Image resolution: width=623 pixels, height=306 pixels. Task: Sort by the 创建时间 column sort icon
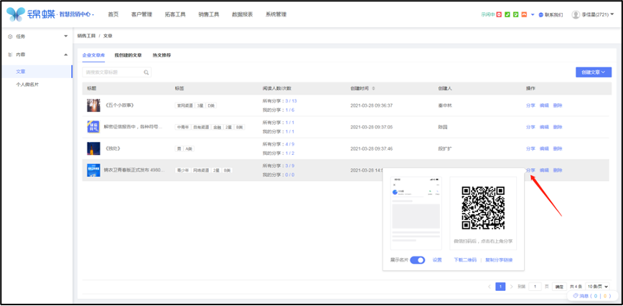click(x=373, y=89)
